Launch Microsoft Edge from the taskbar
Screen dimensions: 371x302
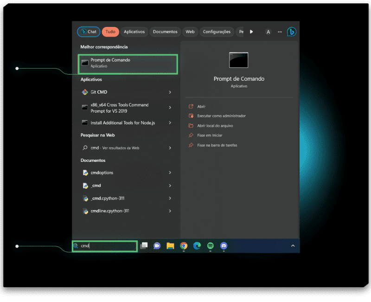[x=197, y=246]
